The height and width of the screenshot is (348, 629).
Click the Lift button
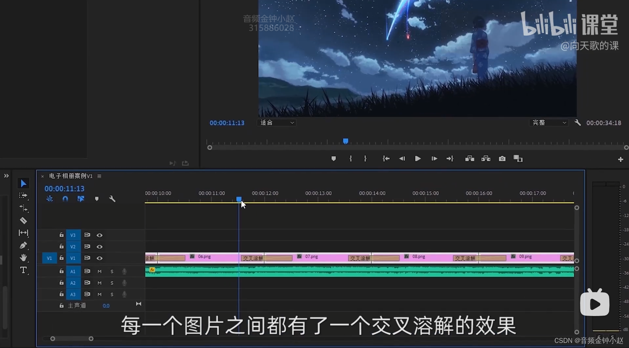[469, 159]
